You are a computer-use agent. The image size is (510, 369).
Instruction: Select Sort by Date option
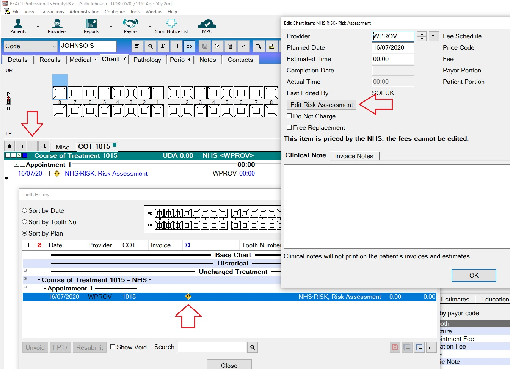coord(25,210)
